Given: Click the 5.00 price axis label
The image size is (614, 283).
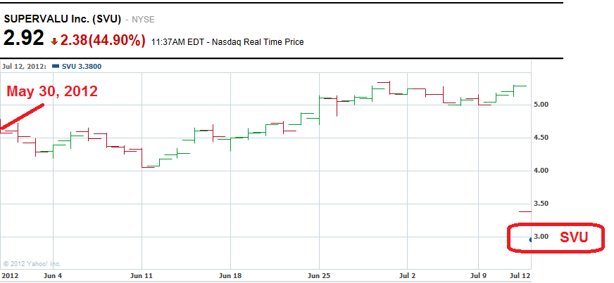Looking at the screenshot, I should click(541, 105).
